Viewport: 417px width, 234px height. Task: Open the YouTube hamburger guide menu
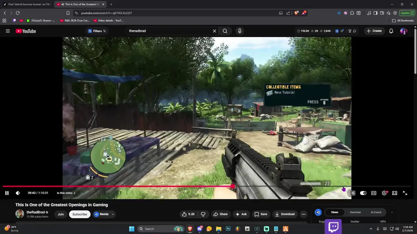(8, 31)
